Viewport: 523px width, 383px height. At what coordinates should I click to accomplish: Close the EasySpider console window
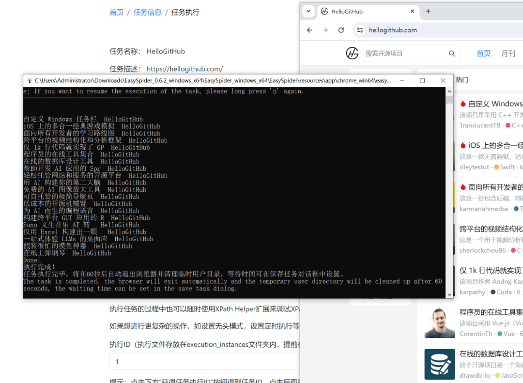[443, 80]
